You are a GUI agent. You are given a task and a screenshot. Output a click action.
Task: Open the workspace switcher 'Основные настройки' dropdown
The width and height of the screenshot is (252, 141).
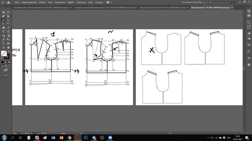[x=193, y=2]
